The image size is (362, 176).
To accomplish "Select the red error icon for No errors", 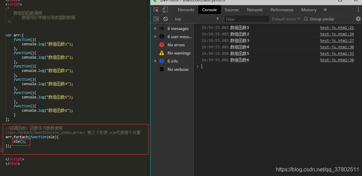I will pyautogui.click(x=162, y=45).
